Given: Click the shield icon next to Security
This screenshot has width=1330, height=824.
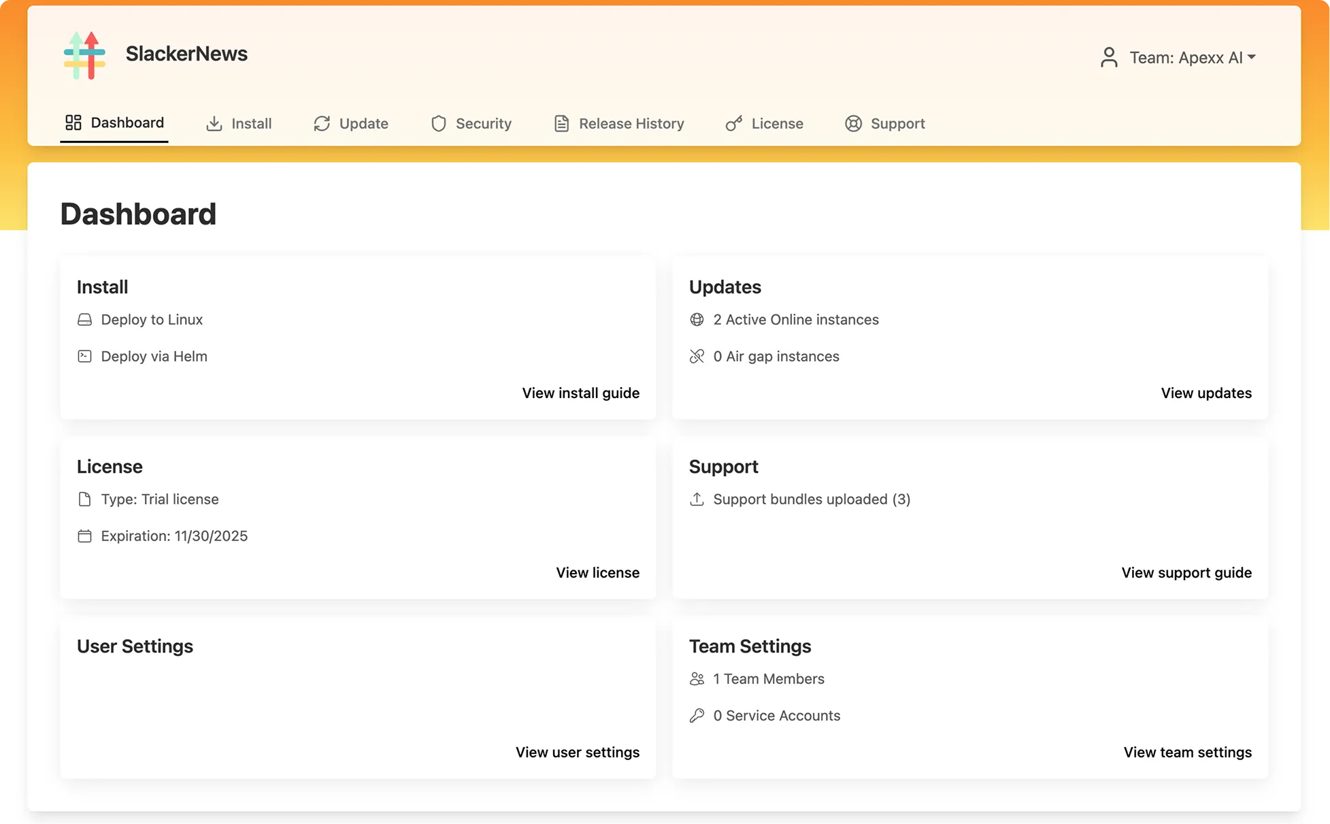Looking at the screenshot, I should point(437,123).
